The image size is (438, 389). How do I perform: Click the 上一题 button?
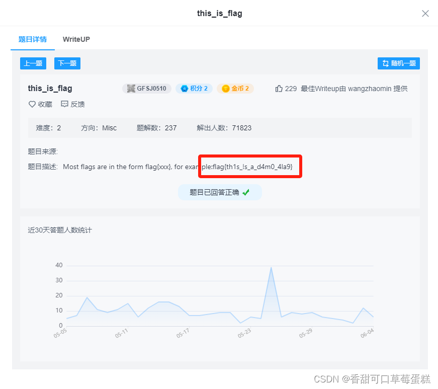click(33, 63)
